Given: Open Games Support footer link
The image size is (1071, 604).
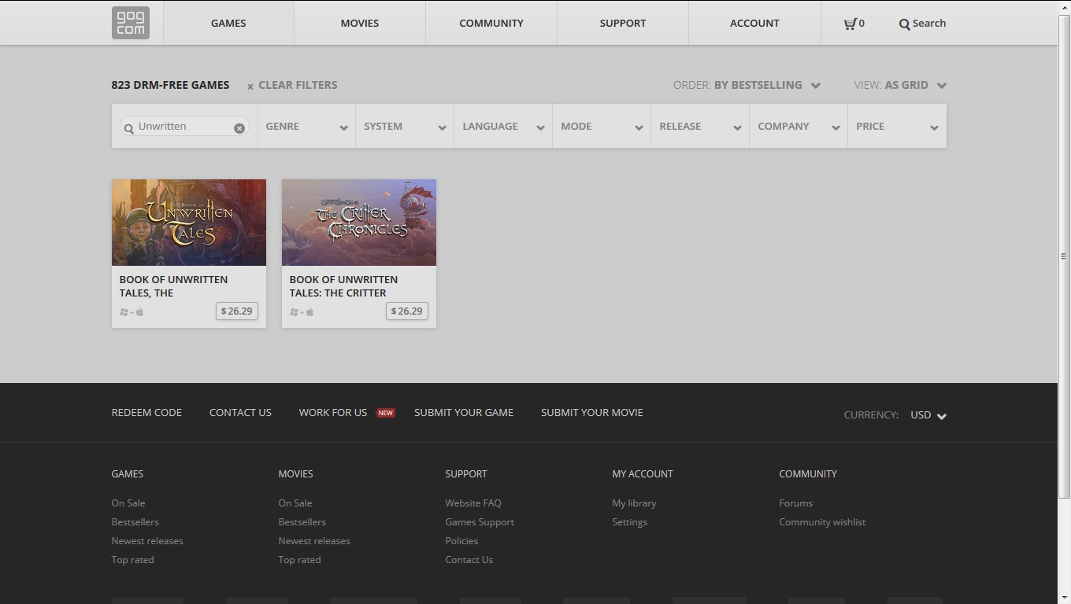Looking at the screenshot, I should tap(480, 522).
